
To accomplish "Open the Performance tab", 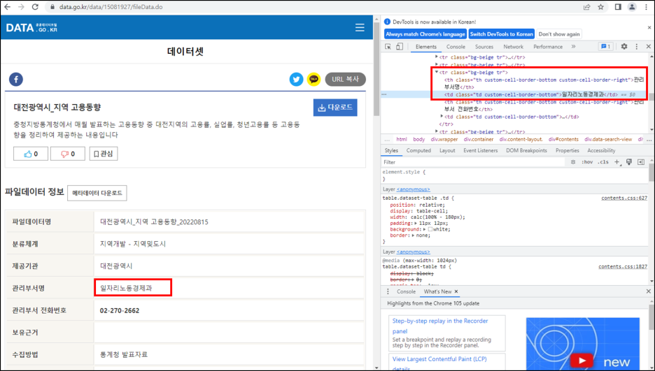I will tap(548, 47).
